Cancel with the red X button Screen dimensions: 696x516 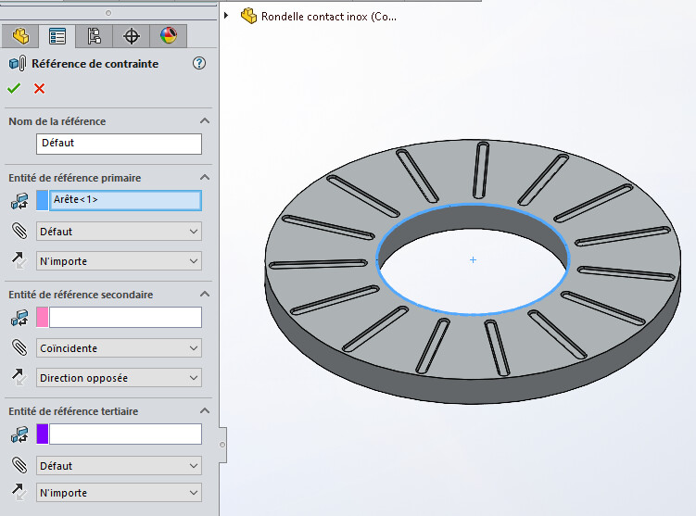pos(39,89)
